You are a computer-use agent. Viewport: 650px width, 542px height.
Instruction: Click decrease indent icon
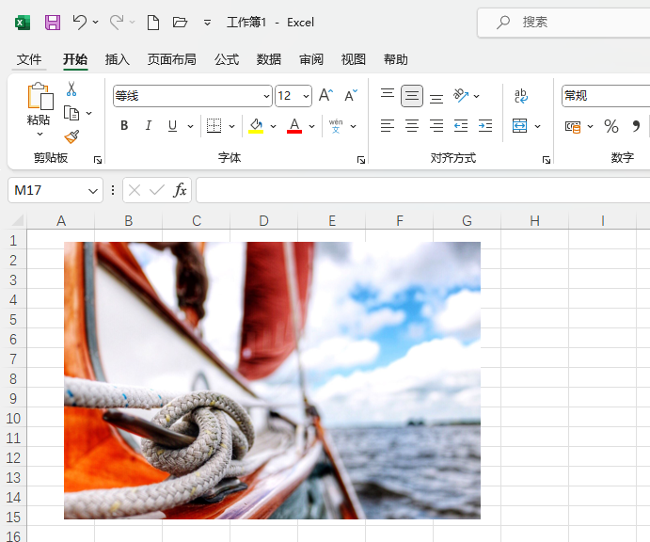(x=461, y=126)
